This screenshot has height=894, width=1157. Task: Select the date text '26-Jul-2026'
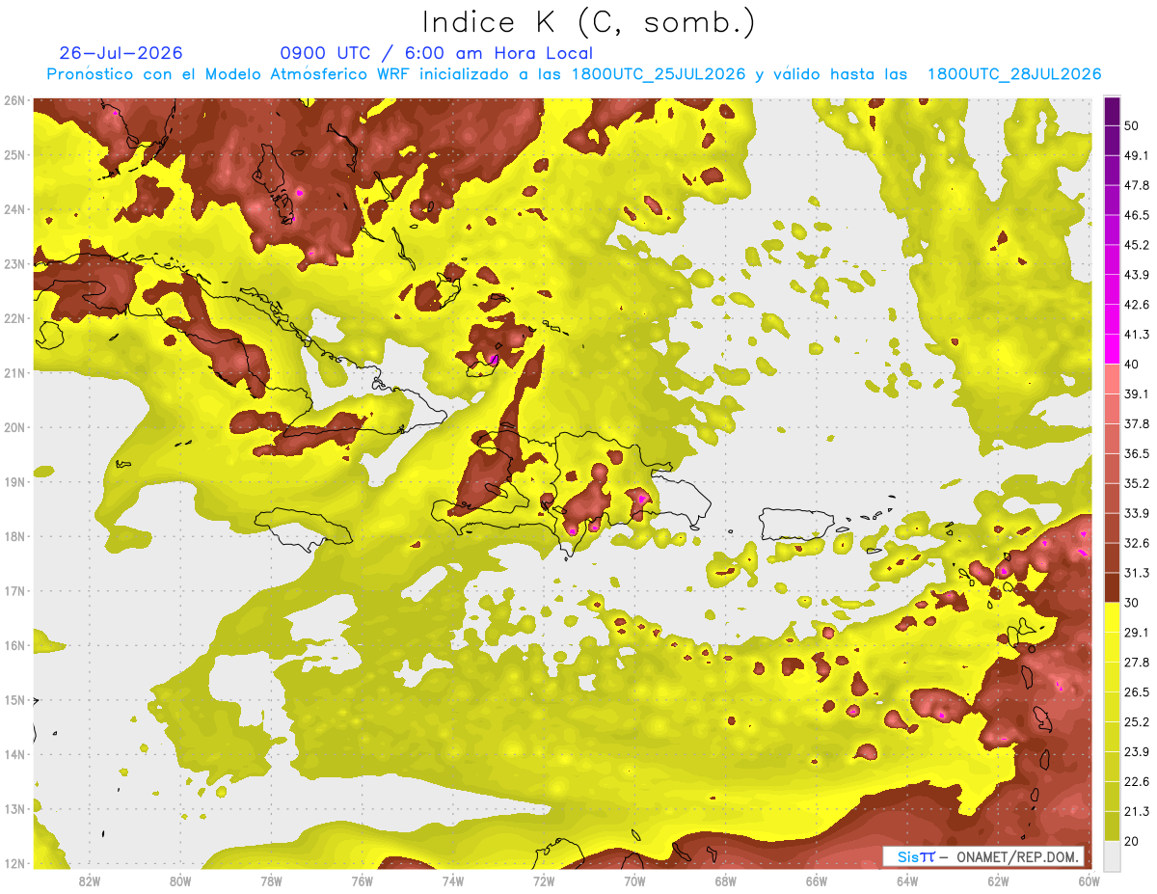click(x=121, y=53)
